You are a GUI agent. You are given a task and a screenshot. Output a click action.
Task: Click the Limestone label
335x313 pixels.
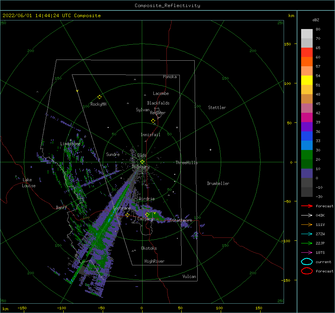(x=70, y=144)
